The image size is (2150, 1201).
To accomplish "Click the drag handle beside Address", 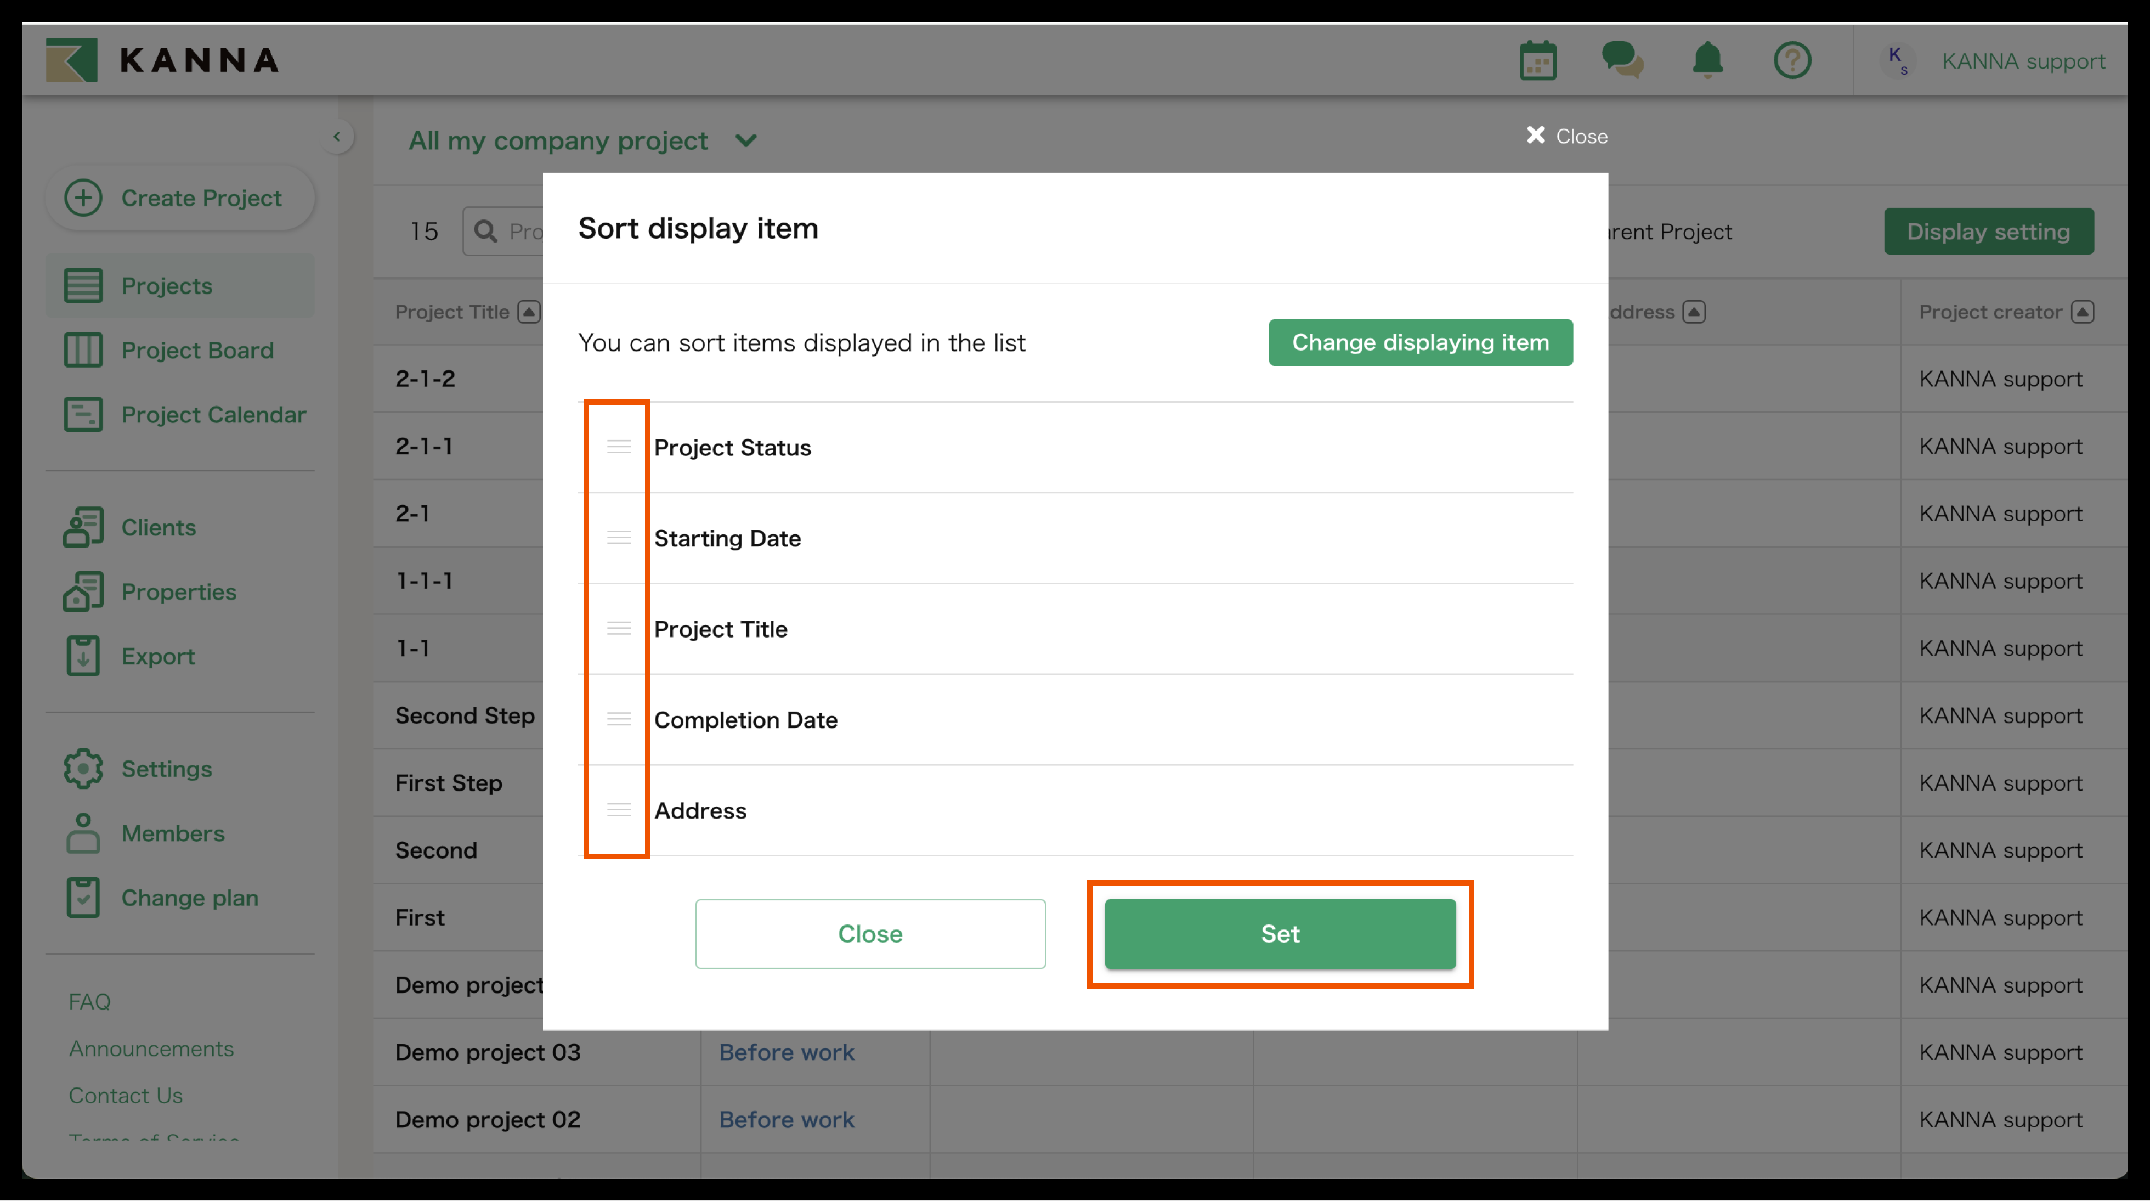I will pyautogui.click(x=619, y=810).
